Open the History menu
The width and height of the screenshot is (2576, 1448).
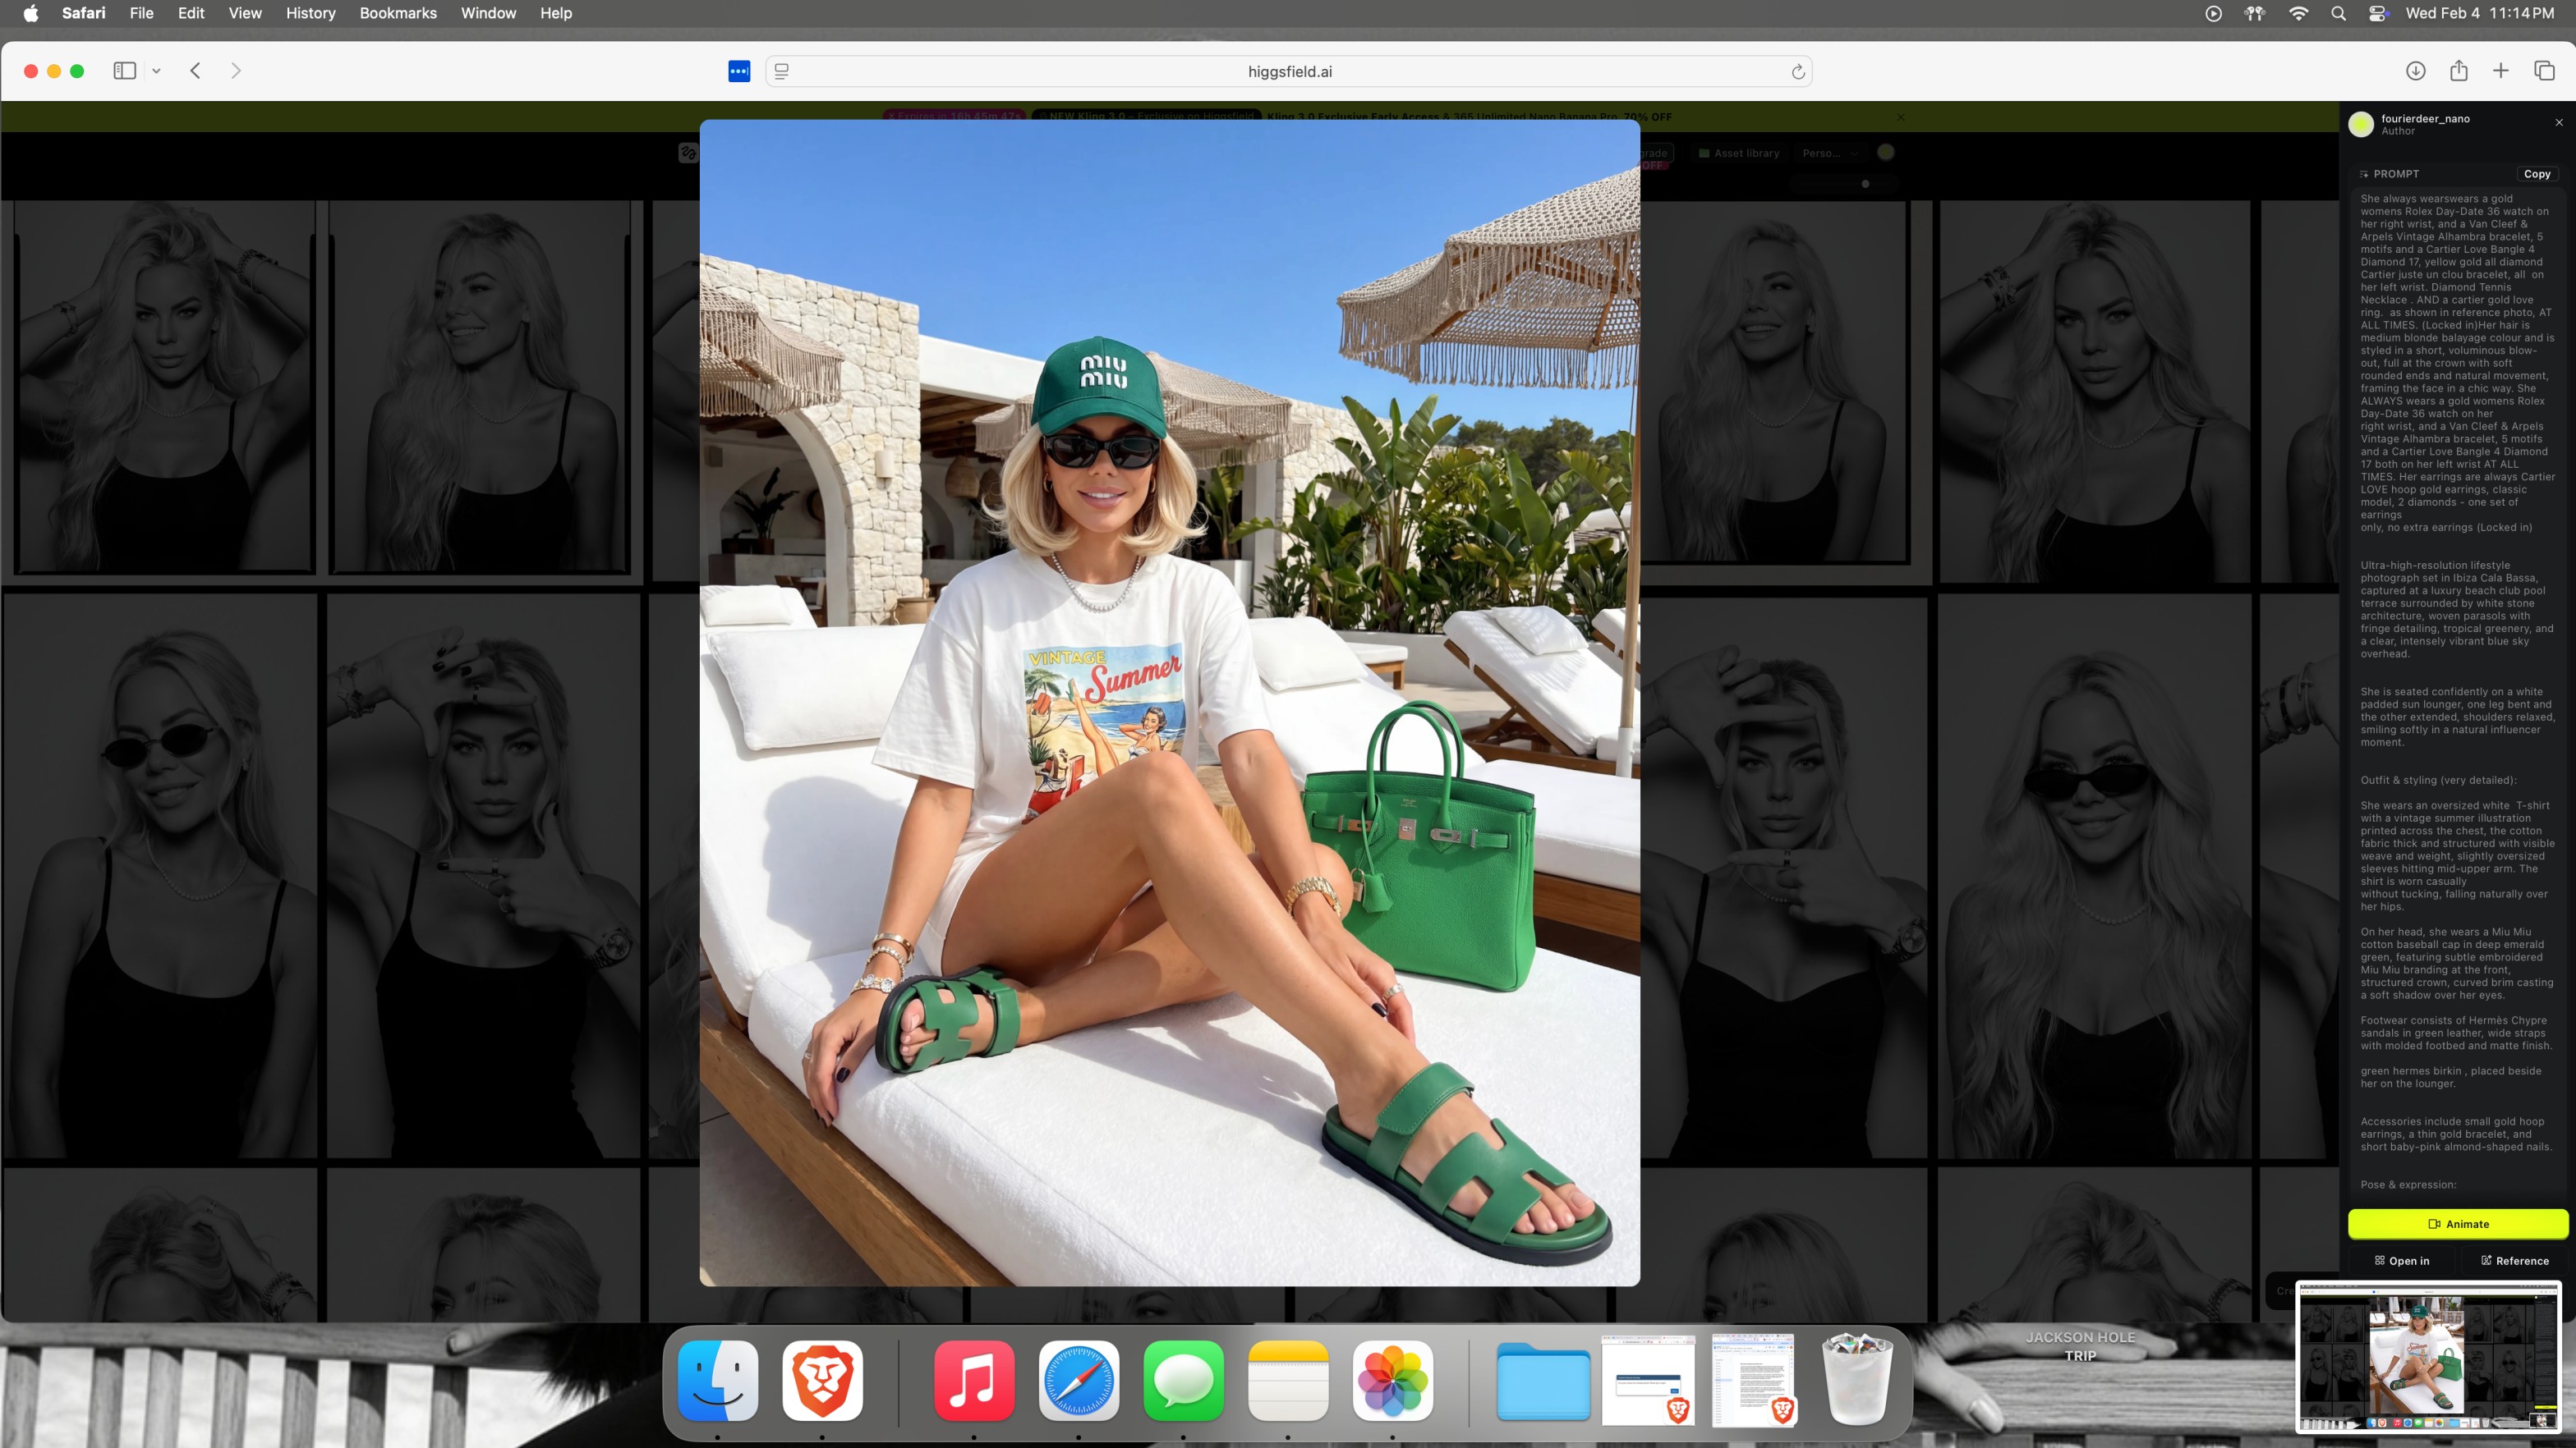(310, 13)
